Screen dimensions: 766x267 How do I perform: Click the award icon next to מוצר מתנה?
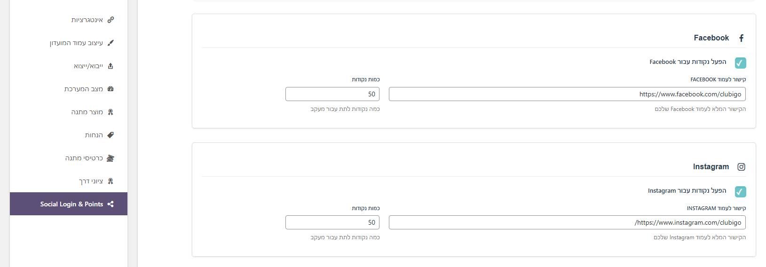111,112
